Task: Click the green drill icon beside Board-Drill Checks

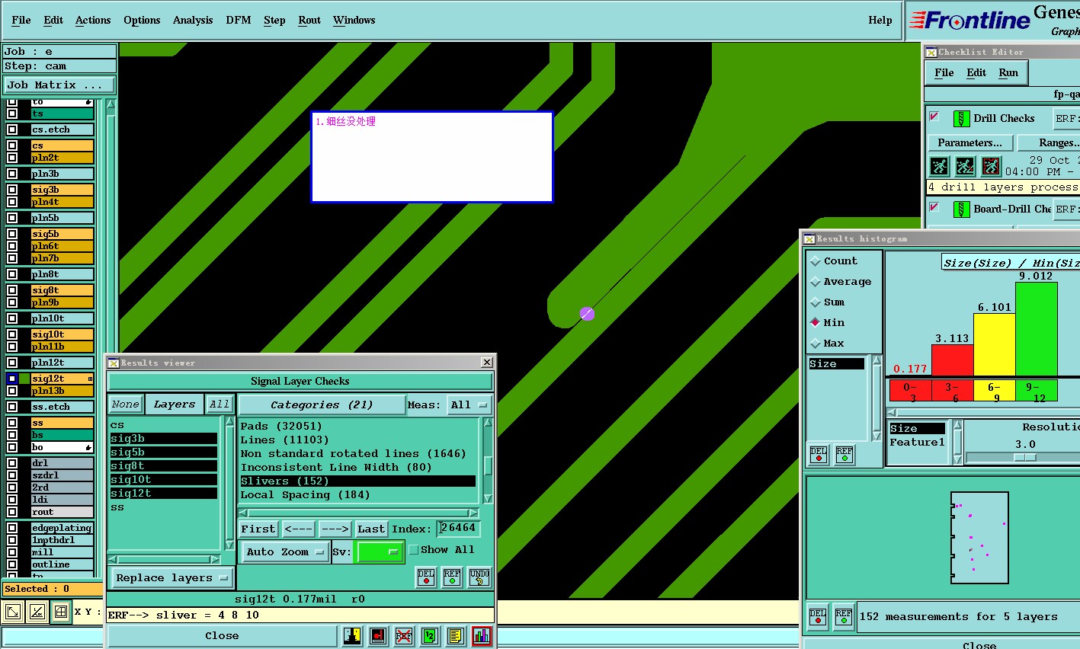Action: pos(962,209)
